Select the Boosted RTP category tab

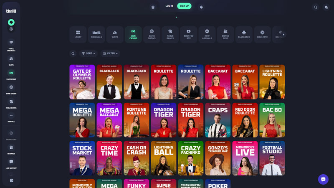pos(189,35)
